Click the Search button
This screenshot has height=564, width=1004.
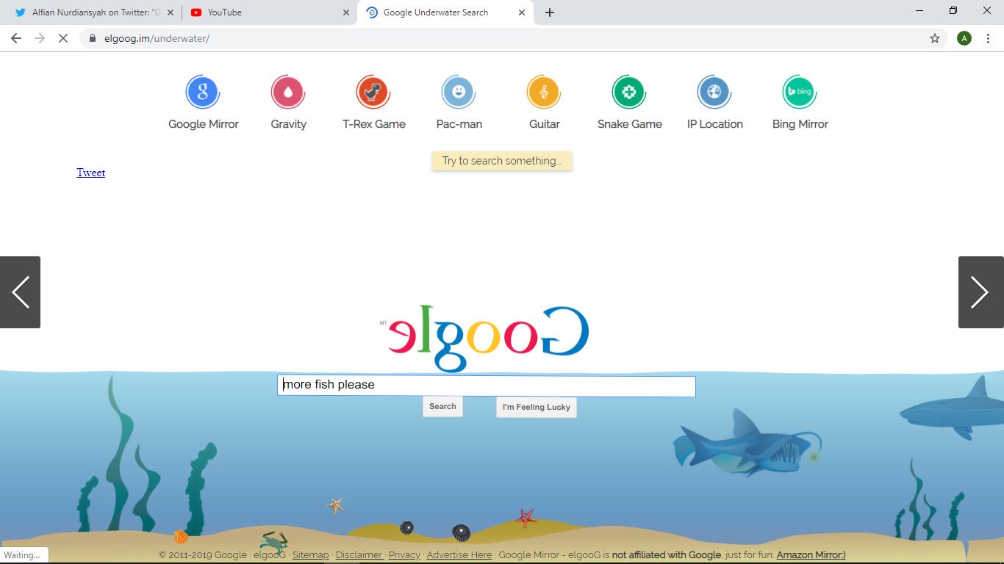[x=442, y=407]
